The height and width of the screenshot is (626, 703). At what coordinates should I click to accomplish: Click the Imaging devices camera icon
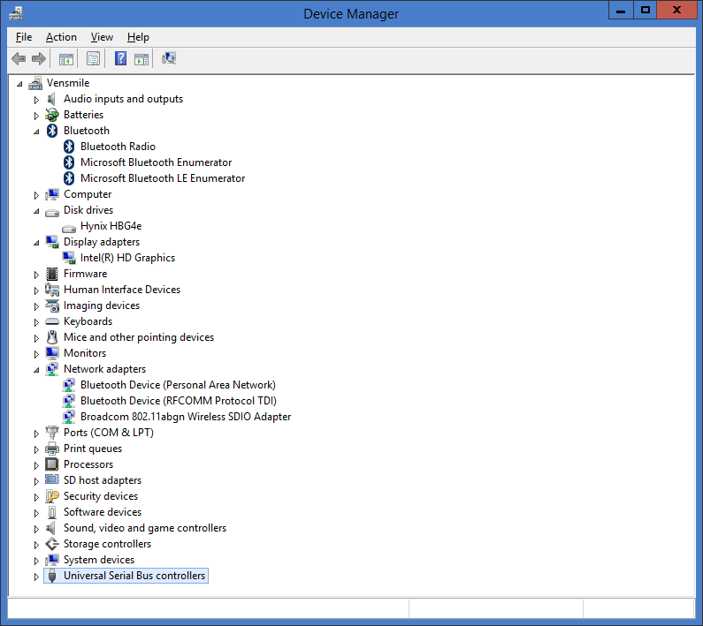point(52,305)
